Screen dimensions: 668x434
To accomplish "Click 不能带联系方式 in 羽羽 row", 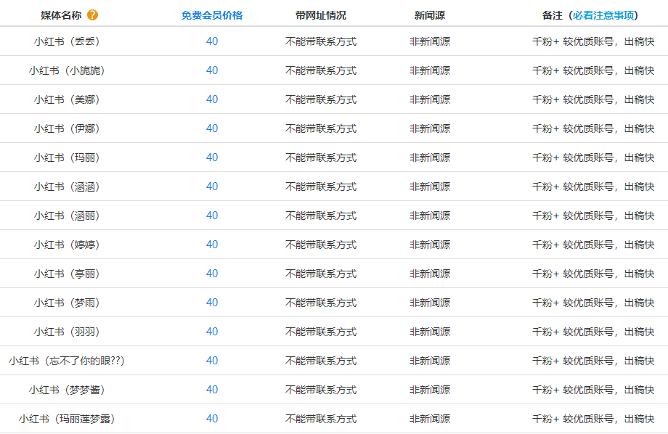I will tap(321, 332).
